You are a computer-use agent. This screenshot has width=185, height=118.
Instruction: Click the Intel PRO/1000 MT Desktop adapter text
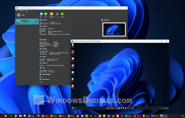click(55, 66)
